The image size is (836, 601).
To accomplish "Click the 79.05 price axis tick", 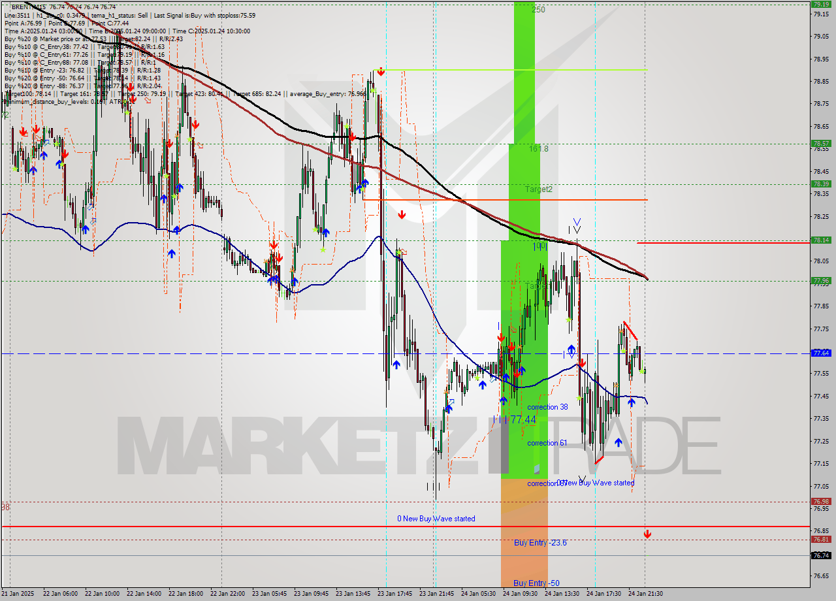I will tap(820, 37).
